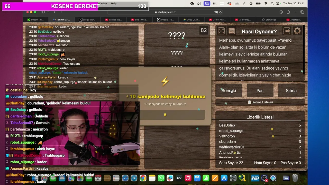This screenshot has height=185, width=329.
Task: Toggle the Safari sidebar icon
Action: pyautogui.click(x=43, y=12)
